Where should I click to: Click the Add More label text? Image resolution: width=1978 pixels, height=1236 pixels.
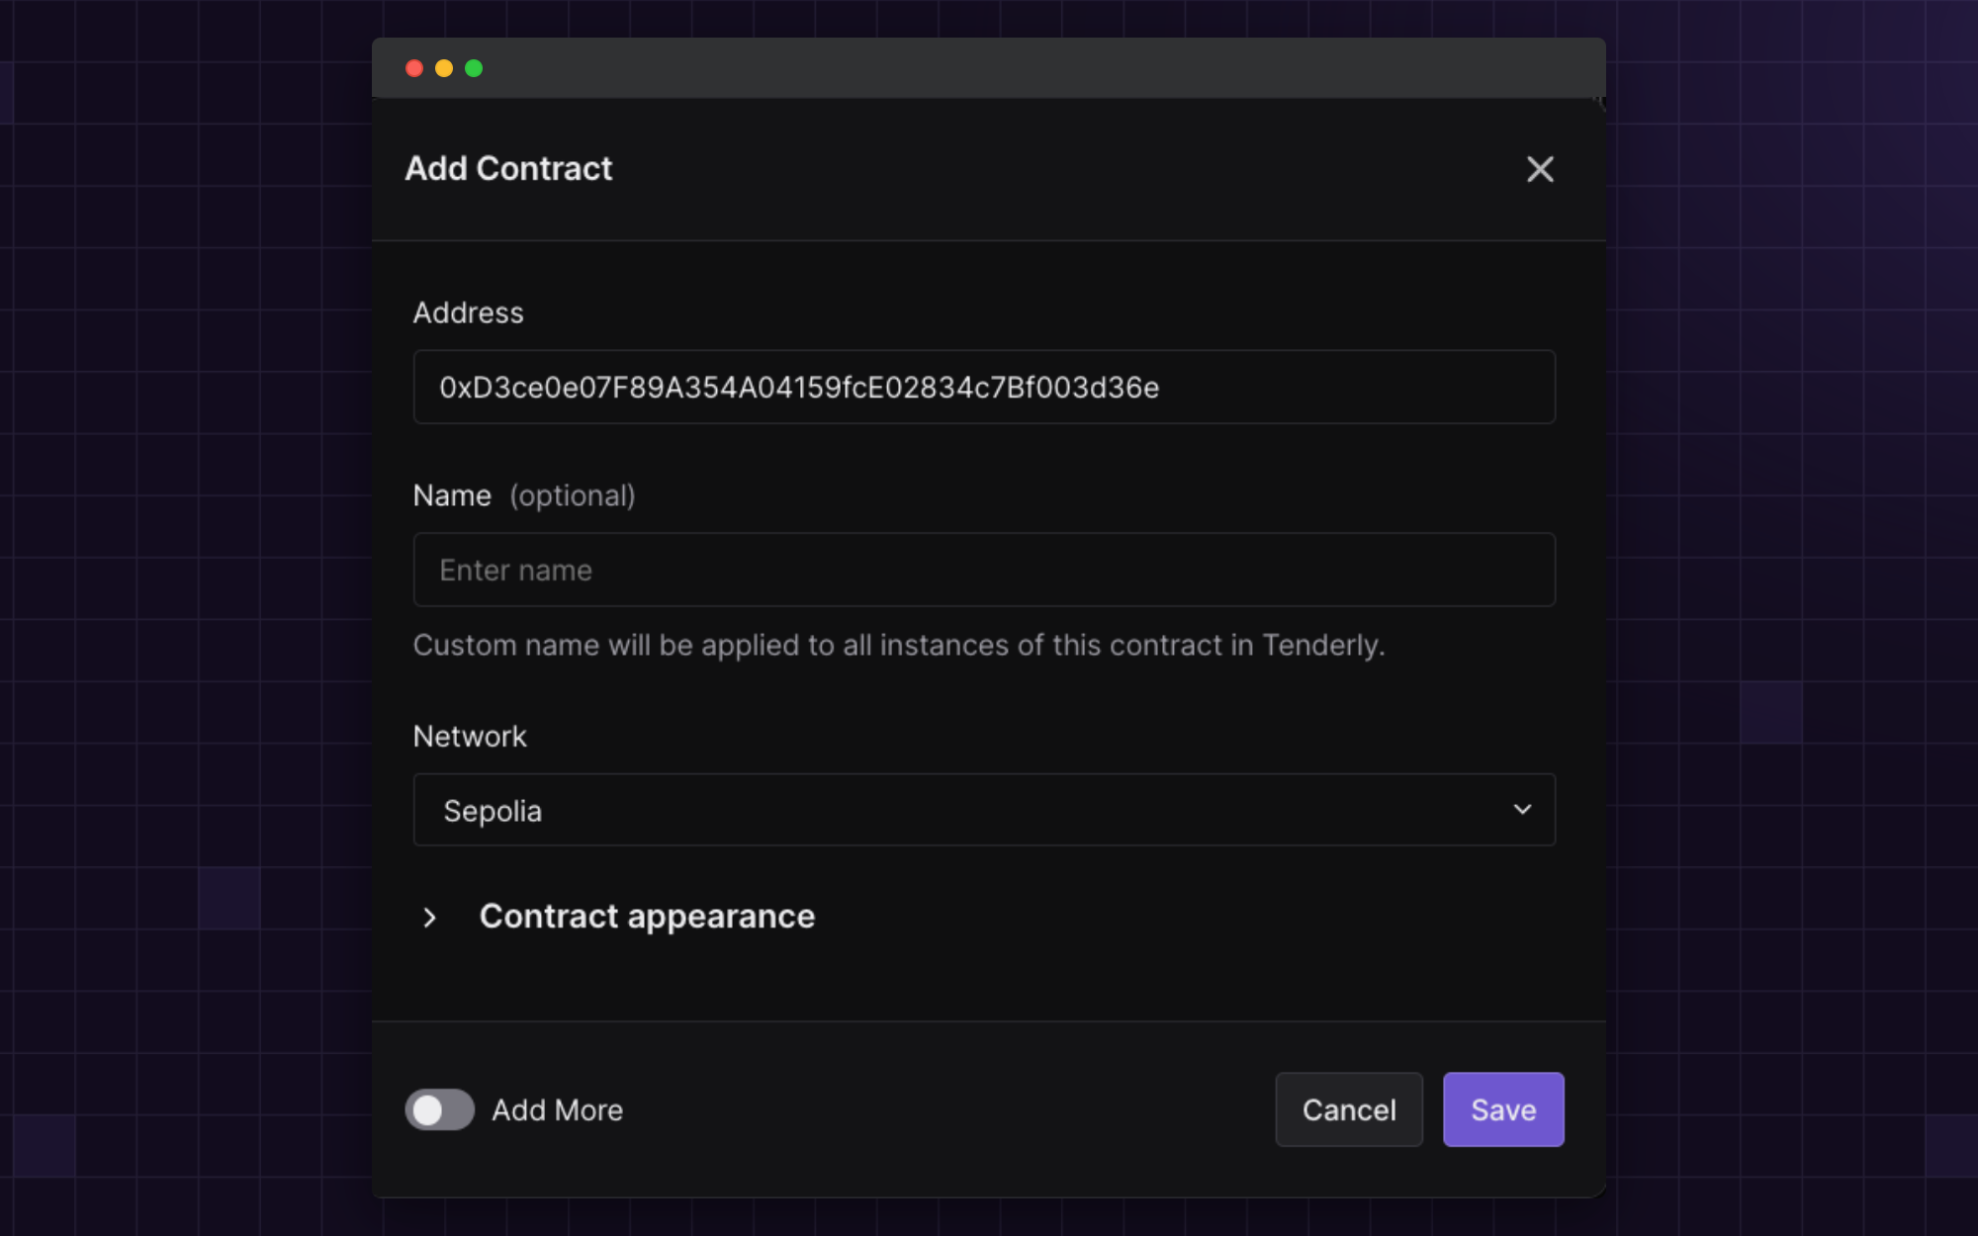[558, 1110]
